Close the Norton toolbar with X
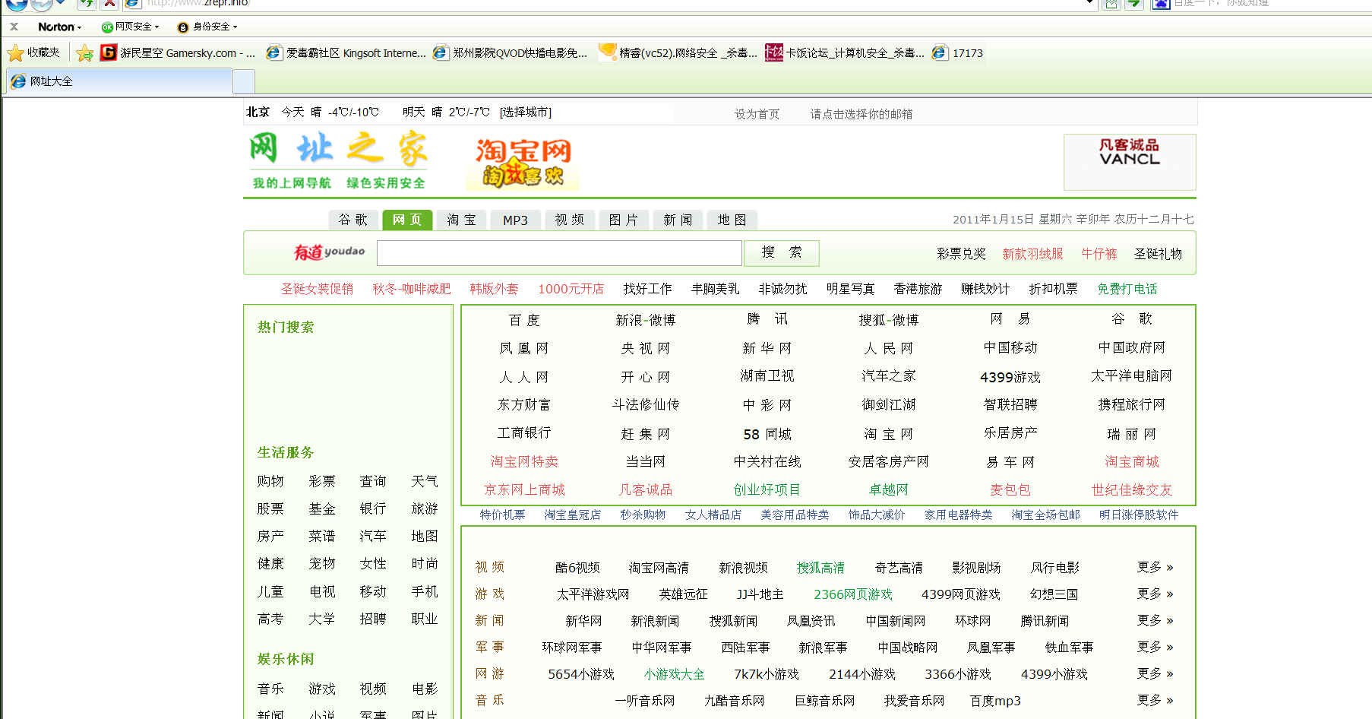Screen dimensions: 1372x719 (x=14, y=27)
